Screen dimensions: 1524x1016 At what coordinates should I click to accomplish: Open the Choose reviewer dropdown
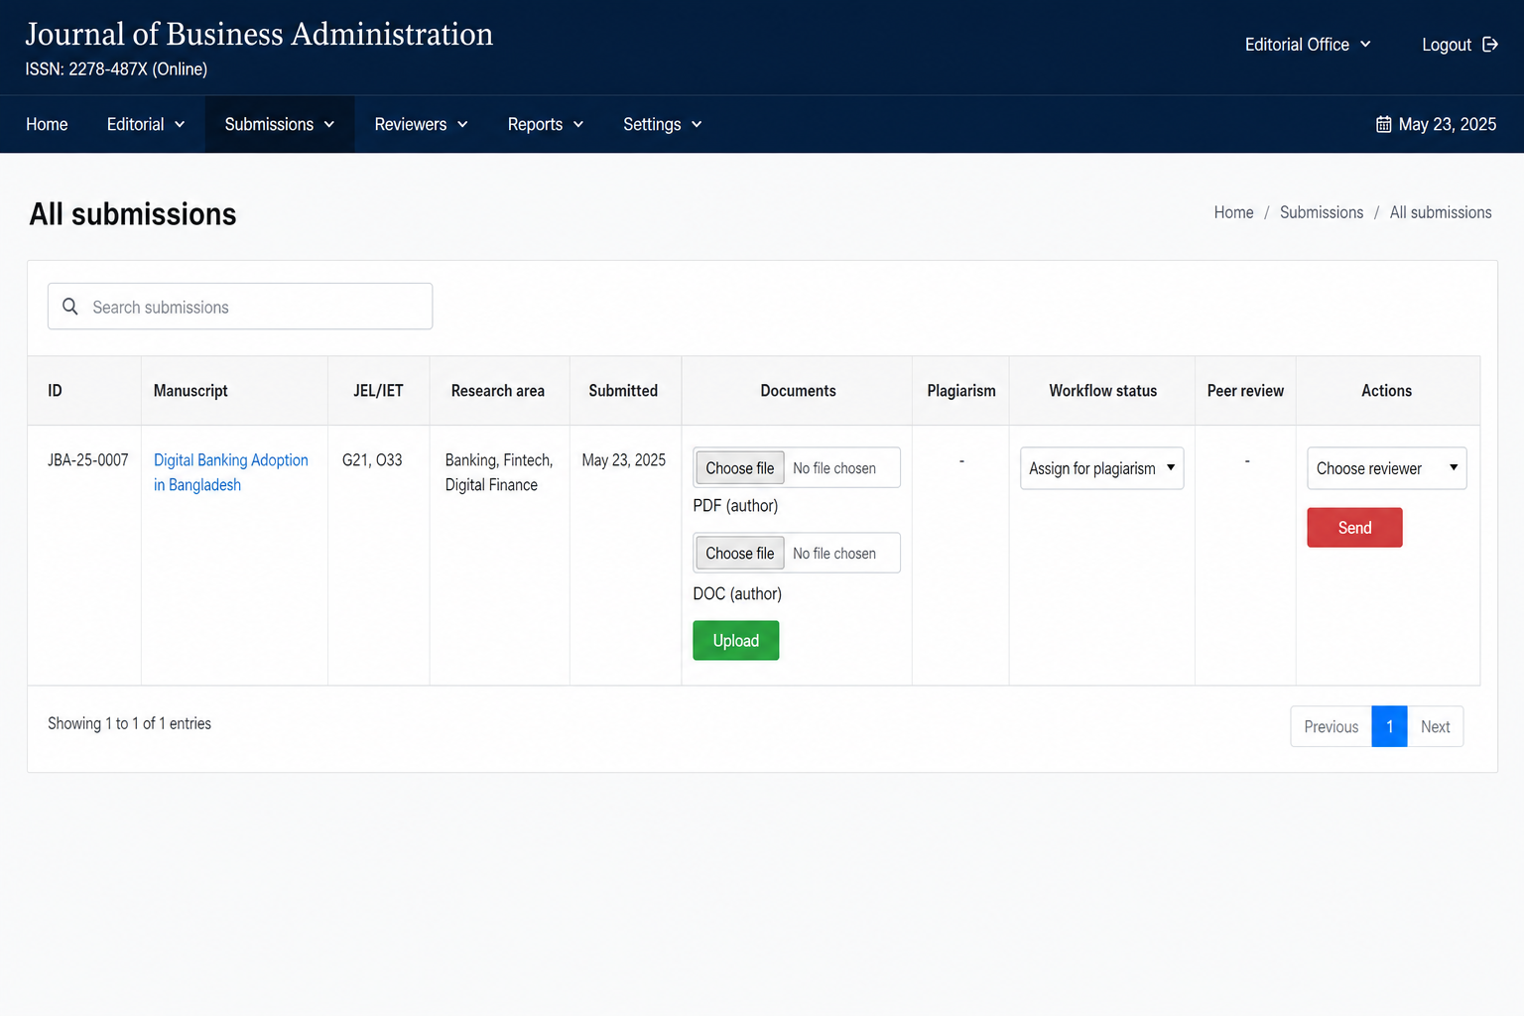point(1386,468)
